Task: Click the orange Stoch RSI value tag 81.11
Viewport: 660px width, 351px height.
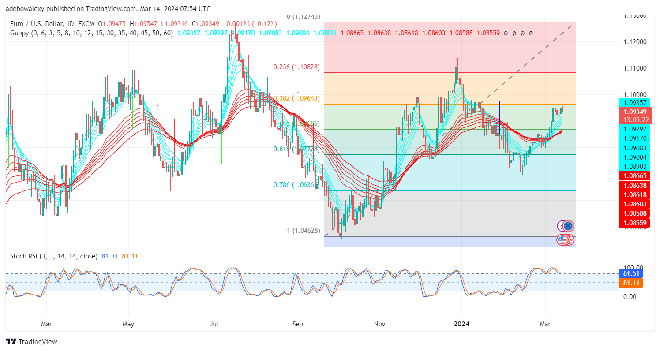Action: (630, 283)
